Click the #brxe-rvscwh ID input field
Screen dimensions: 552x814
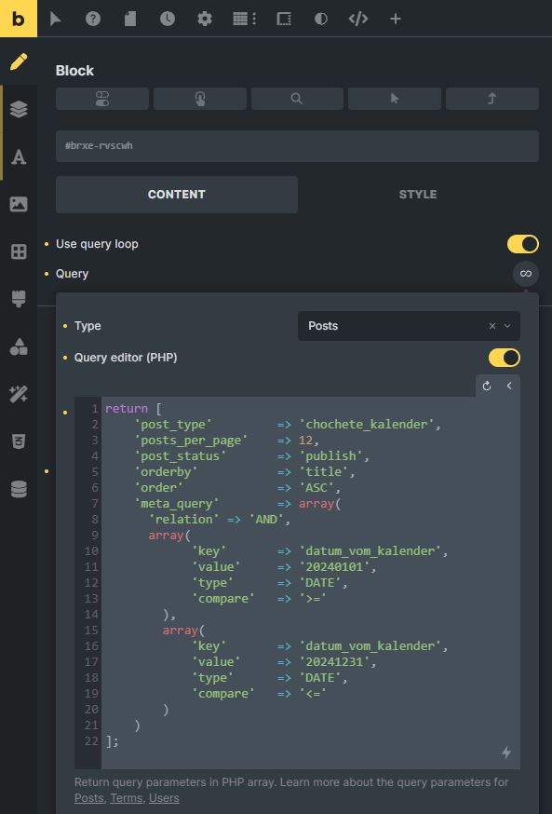297,146
